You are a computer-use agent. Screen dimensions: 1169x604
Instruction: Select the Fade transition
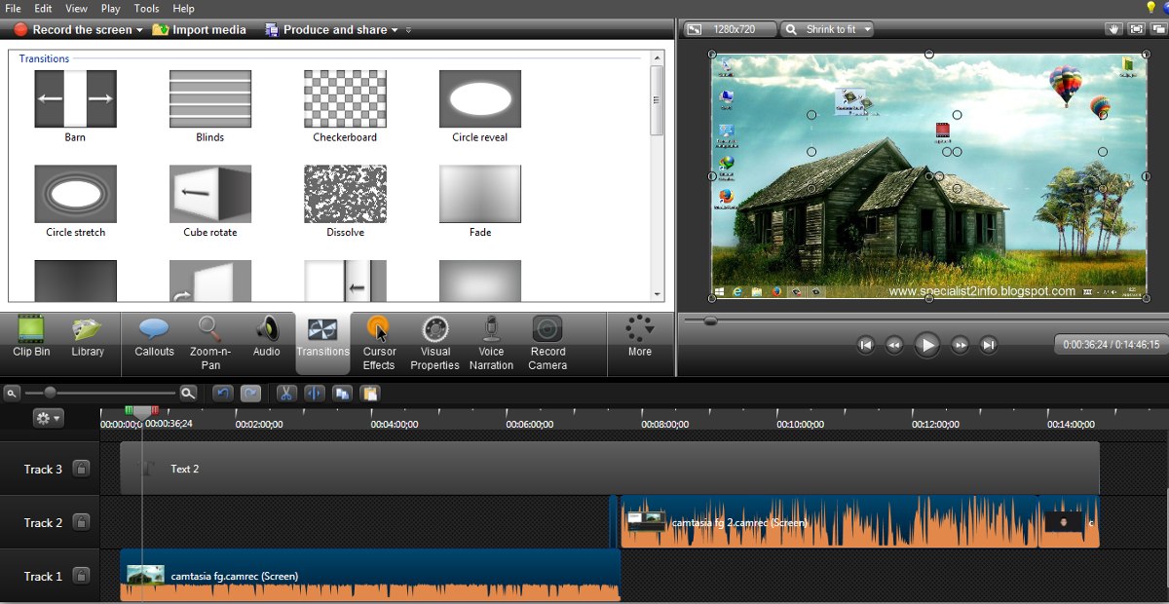point(479,202)
